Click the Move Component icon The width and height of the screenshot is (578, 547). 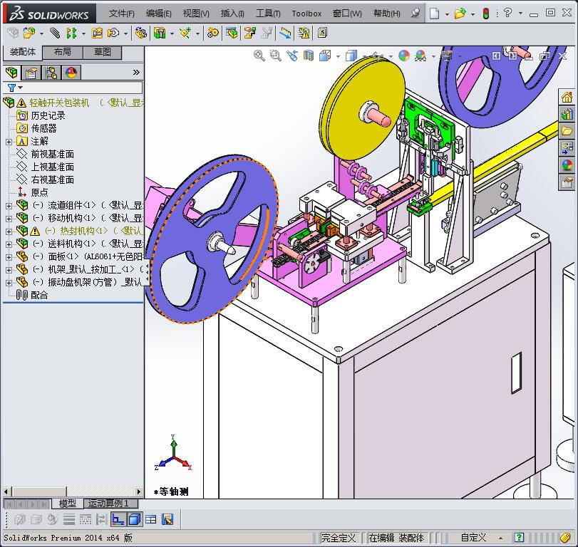click(x=113, y=33)
